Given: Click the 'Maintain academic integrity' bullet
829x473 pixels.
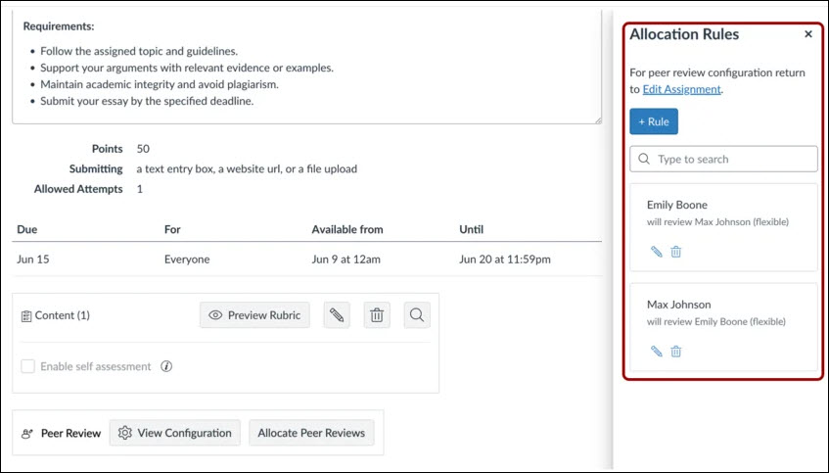Looking at the screenshot, I should pyautogui.click(x=160, y=84).
